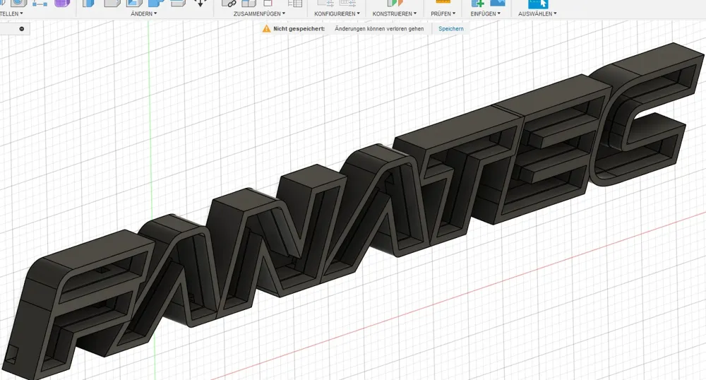
Task: Click the Speichern link to save
Action: click(x=450, y=28)
